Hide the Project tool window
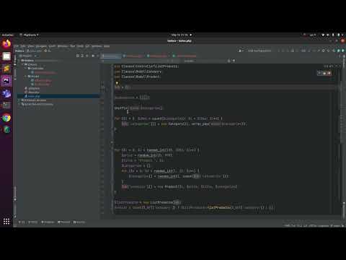 [97, 56]
